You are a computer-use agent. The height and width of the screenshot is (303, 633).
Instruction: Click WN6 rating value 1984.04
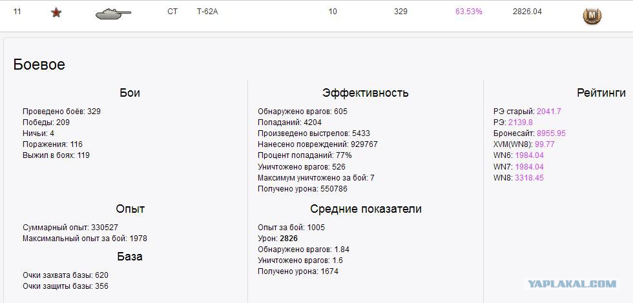tap(529, 155)
